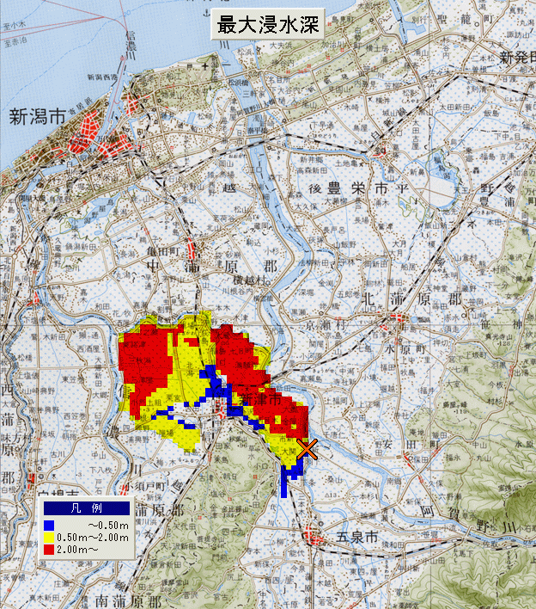Click the 凡例 legend header

[x=87, y=508]
